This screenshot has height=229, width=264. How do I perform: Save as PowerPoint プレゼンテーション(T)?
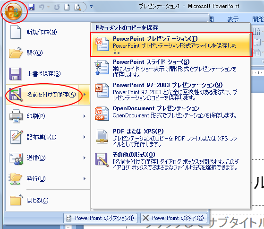tap(170, 44)
